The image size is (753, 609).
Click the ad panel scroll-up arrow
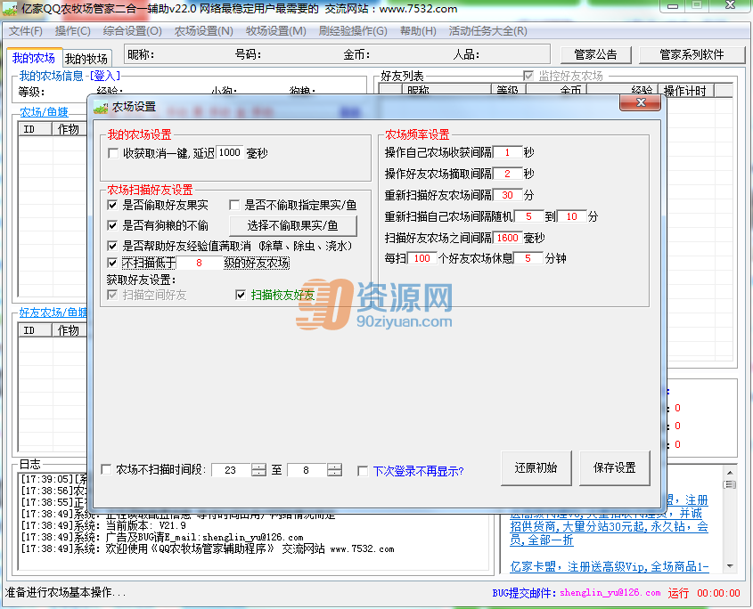pyautogui.click(x=730, y=473)
